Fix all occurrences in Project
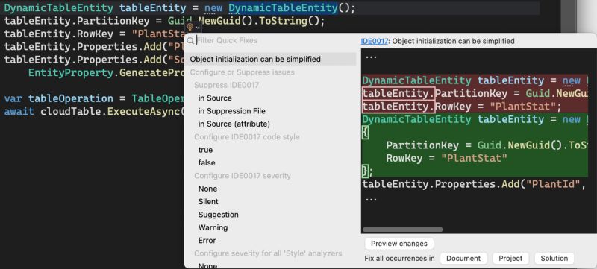The height and width of the screenshot is (269, 597). 510,259
